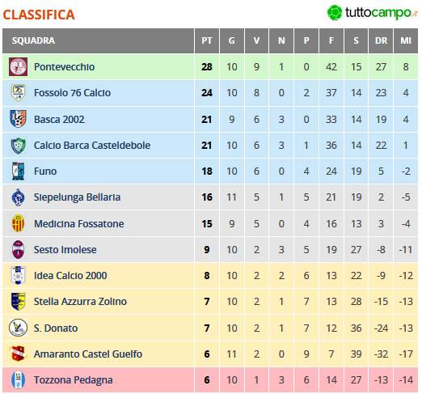
Task: Click the Basca 2002 team crest
Action: (18, 119)
